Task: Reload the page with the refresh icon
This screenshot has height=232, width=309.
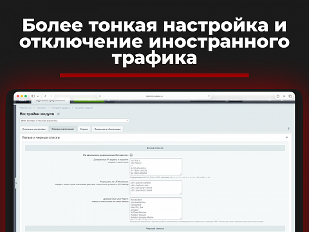Action: [209, 96]
